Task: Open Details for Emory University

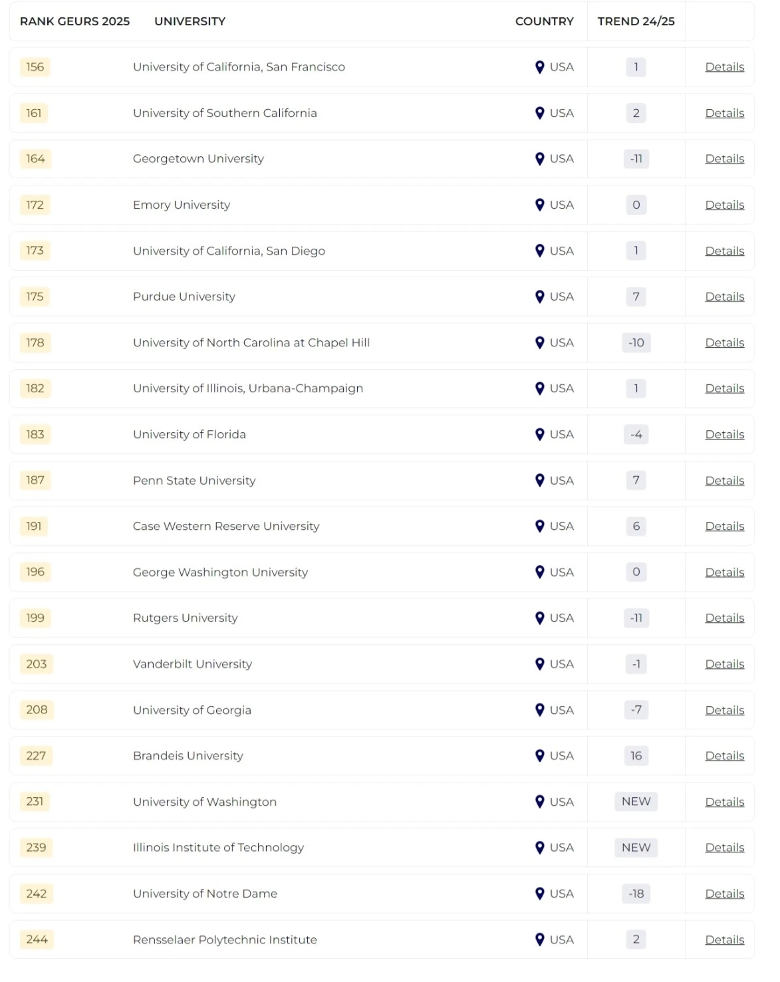Action: (x=724, y=205)
